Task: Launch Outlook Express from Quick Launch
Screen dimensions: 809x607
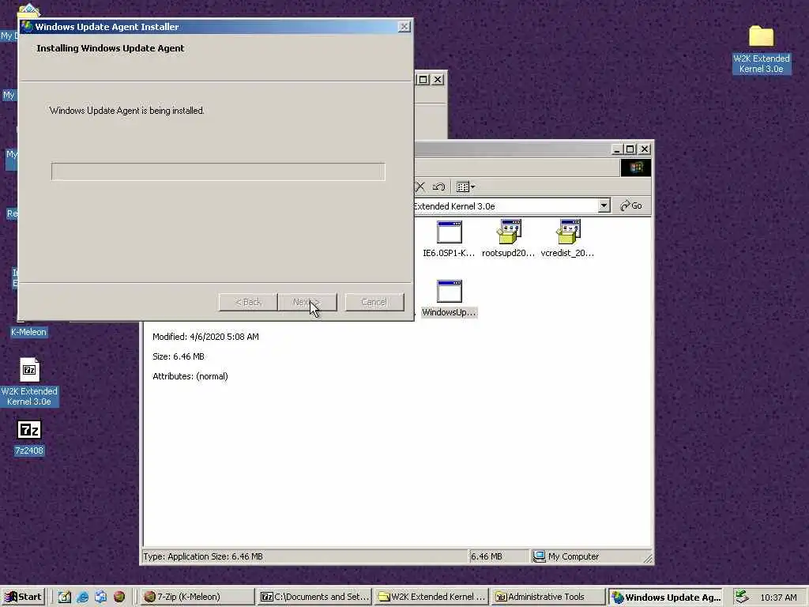Action: click(100, 597)
